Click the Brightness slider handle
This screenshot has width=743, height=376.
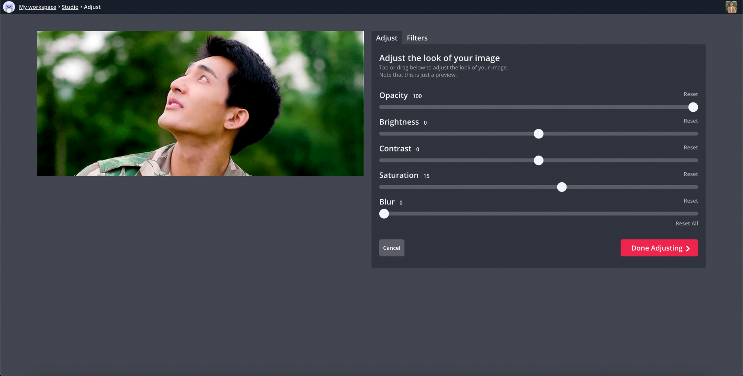[538, 134]
